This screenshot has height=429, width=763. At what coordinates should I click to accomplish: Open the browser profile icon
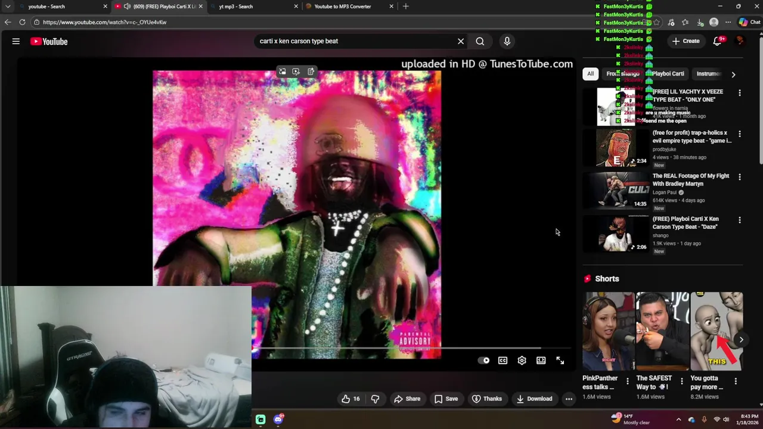pyautogui.click(x=714, y=22)
